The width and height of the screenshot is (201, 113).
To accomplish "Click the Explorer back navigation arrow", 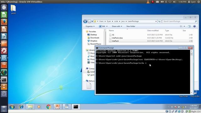I will (x=85, y=21).
